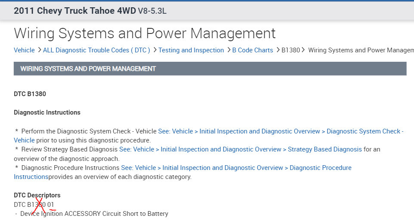Click the truncated Wiring Systems breadcrumb at the end
This screenshot has height=224, width=414.
click(x=361, y=50)
